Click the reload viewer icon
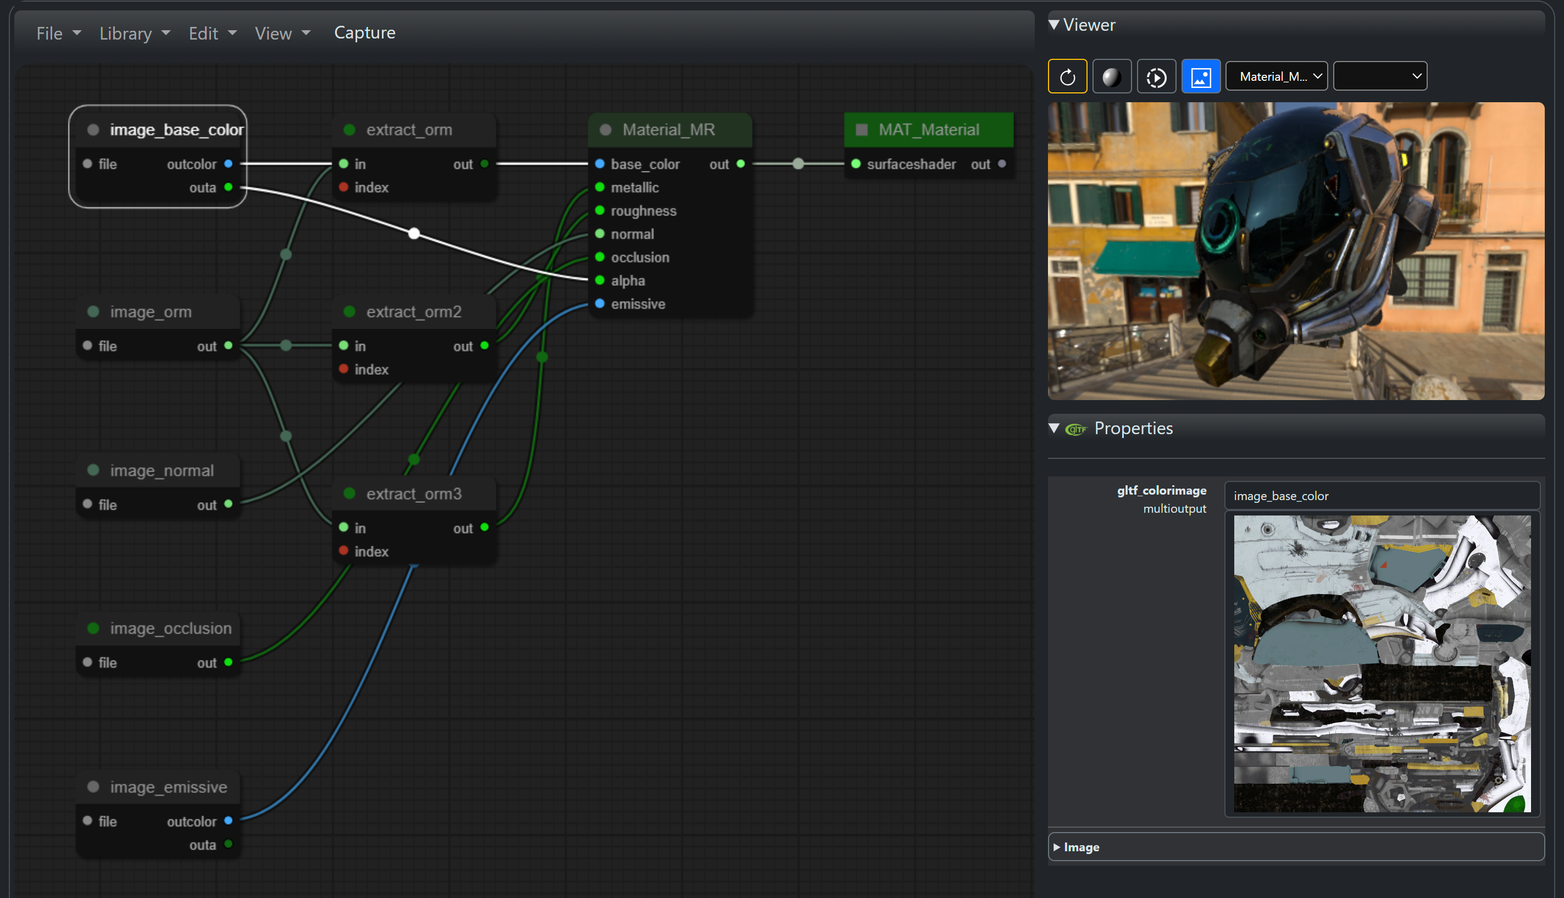Screen dimensions: 1564x898 tap(1067, 77)
